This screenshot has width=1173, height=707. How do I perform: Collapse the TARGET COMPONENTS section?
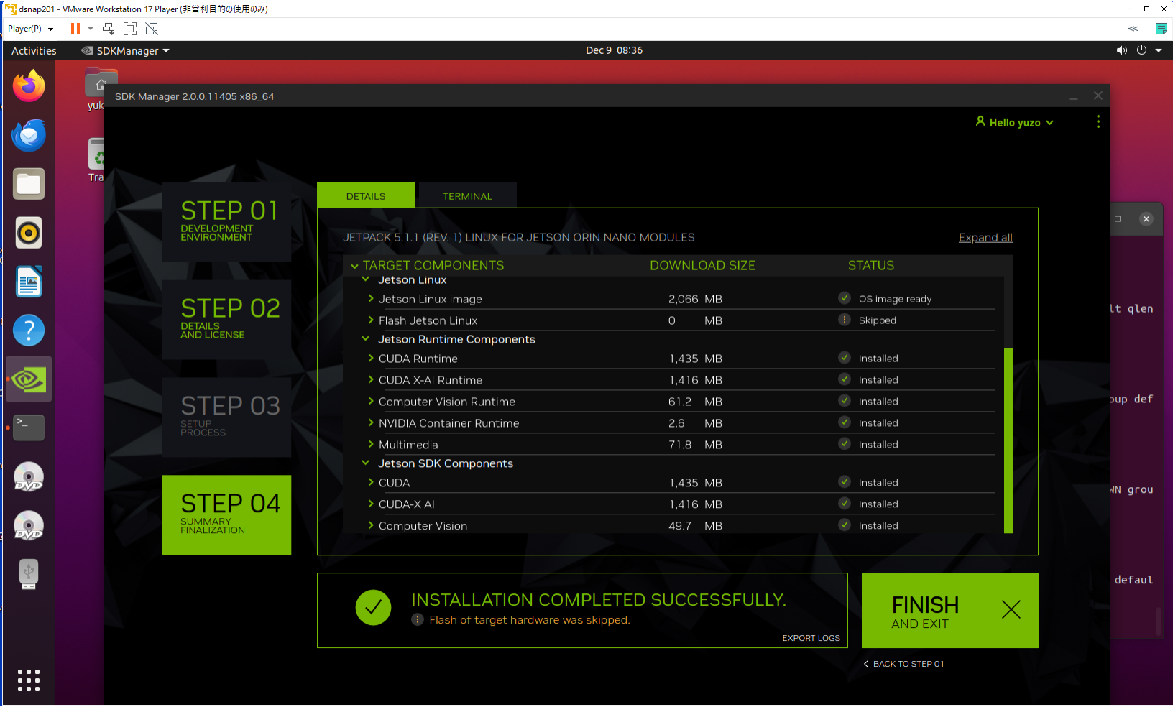tap(354, 266)
